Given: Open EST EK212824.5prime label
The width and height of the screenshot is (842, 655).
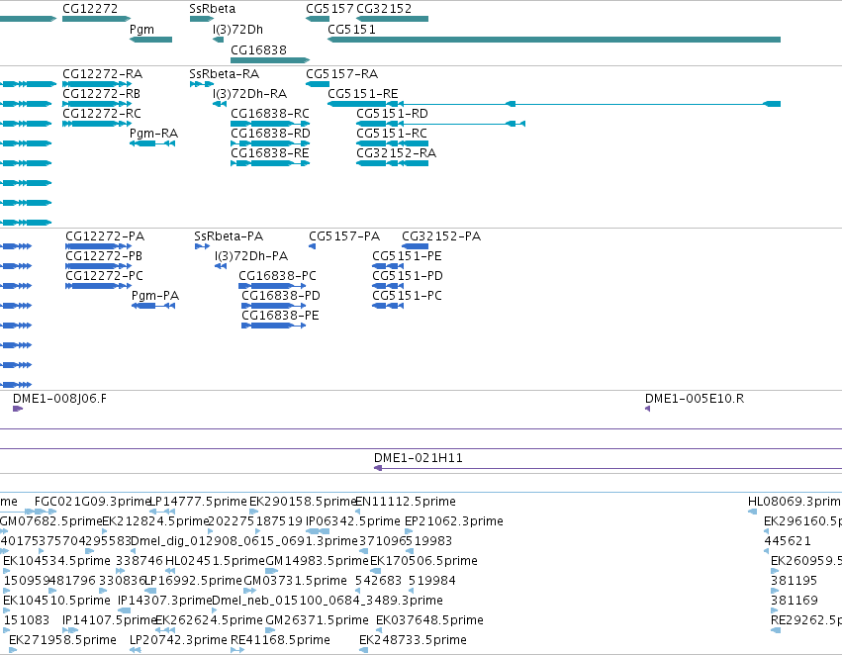Looking at the screenshot, I should point(154,521).
